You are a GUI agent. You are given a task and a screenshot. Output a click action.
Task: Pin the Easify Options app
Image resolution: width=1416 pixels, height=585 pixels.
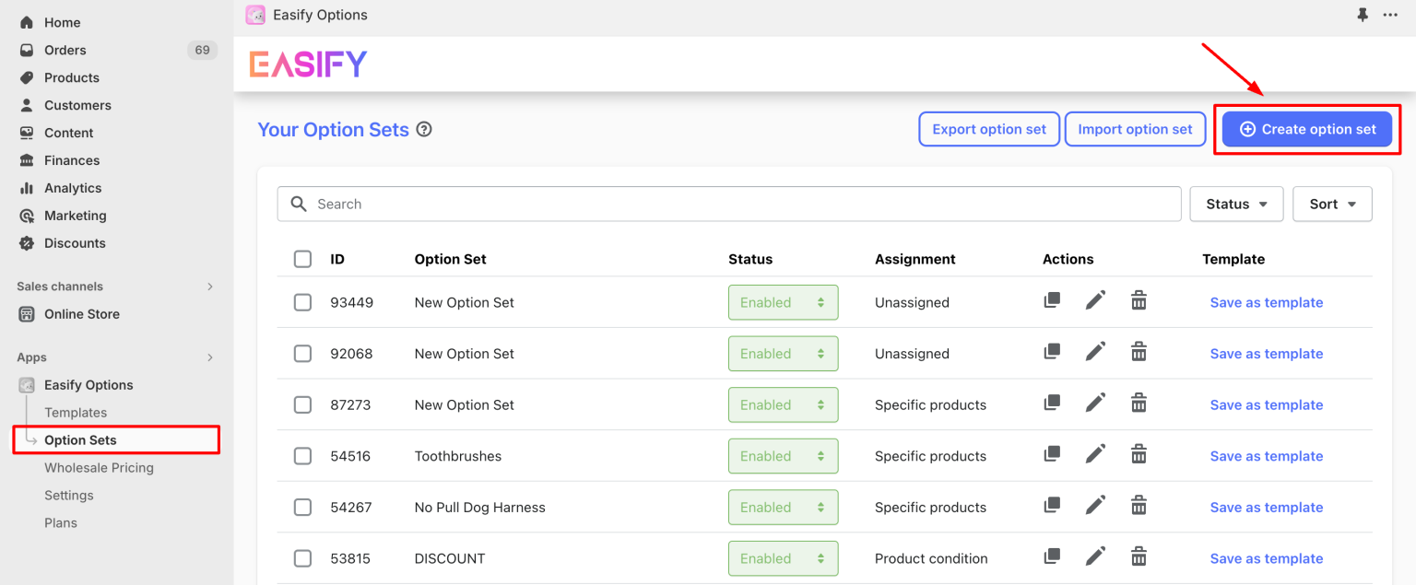click(1362, 15)
